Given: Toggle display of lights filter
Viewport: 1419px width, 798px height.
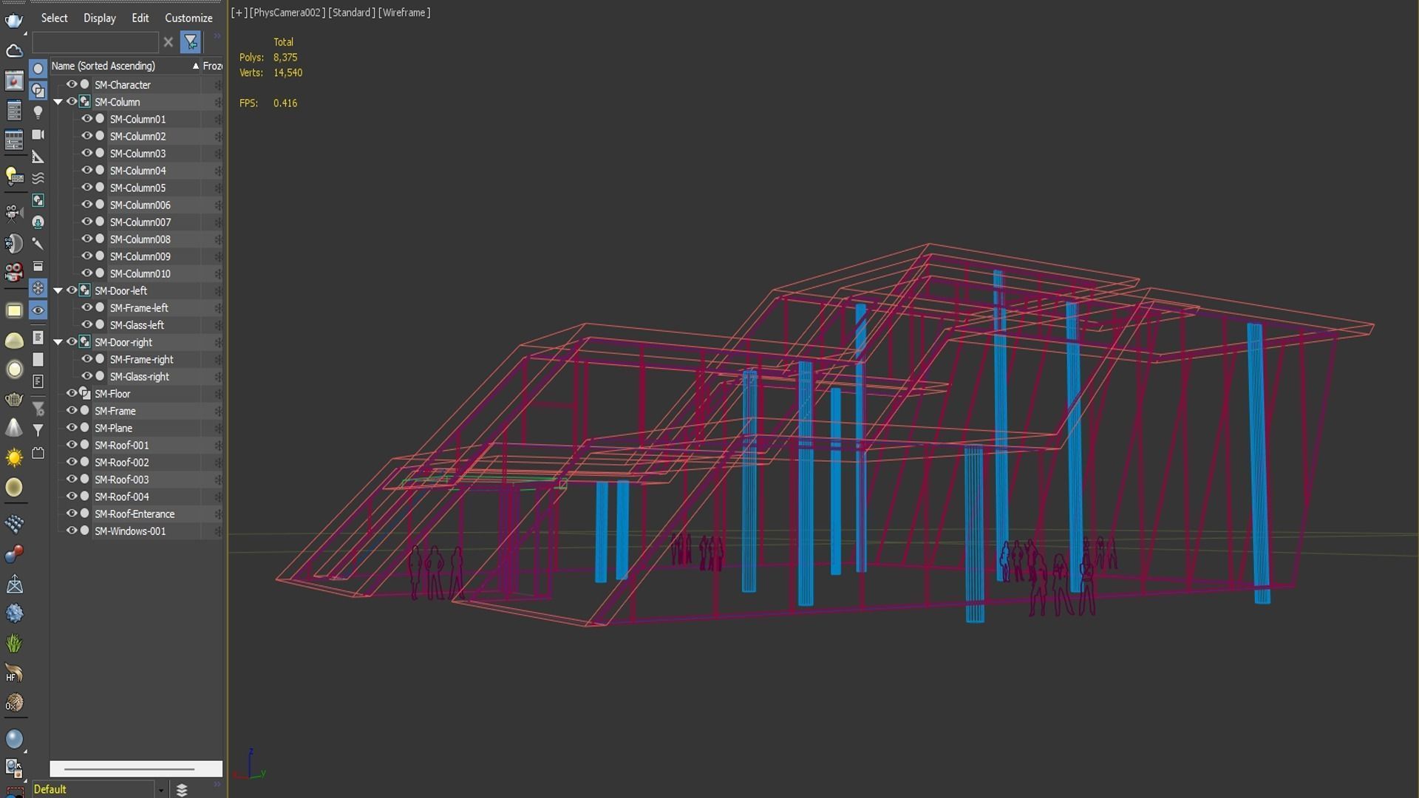Looking at the screenshot, I should pyautogui.click(x=38, y=112).
